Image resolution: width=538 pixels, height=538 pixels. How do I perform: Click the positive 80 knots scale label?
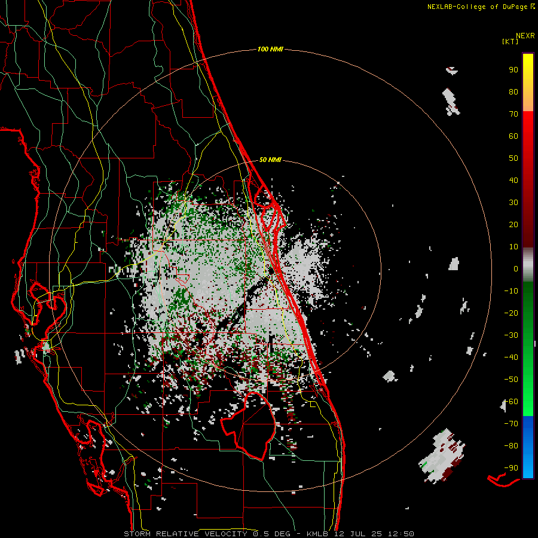coord(513,91)
